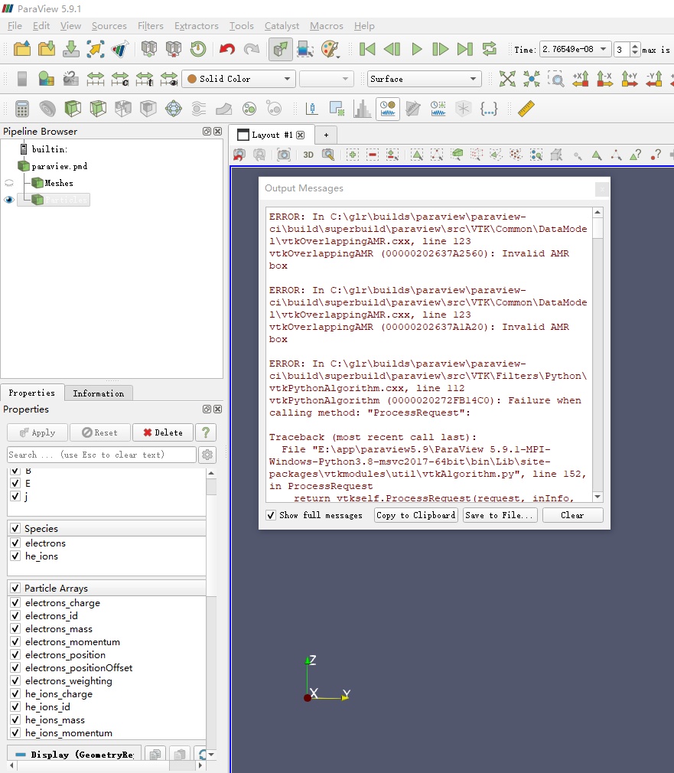Toggle Show full messages checkbox

pos(271,515)
